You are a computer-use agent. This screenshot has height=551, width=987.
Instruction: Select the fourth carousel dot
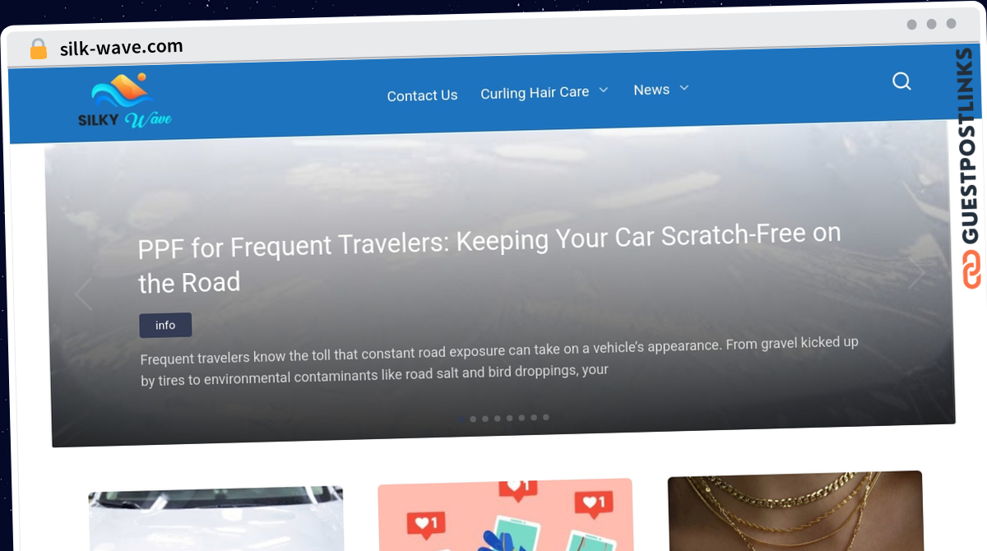click(x=498, y=418)
